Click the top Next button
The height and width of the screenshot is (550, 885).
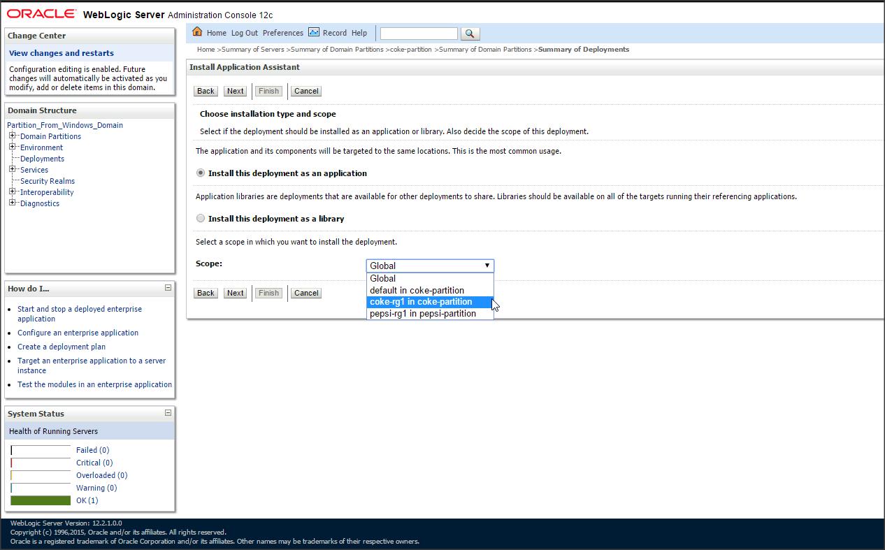(x=236, y=91)
